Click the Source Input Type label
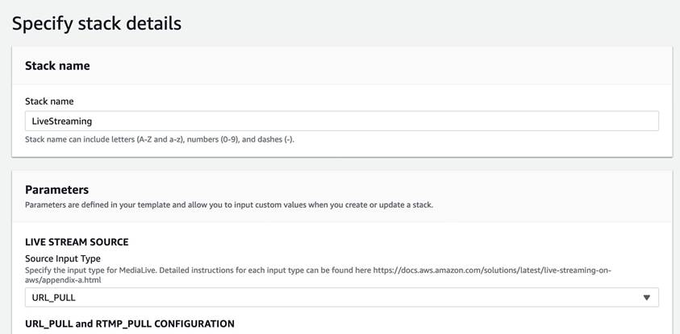 click(63, 258)
